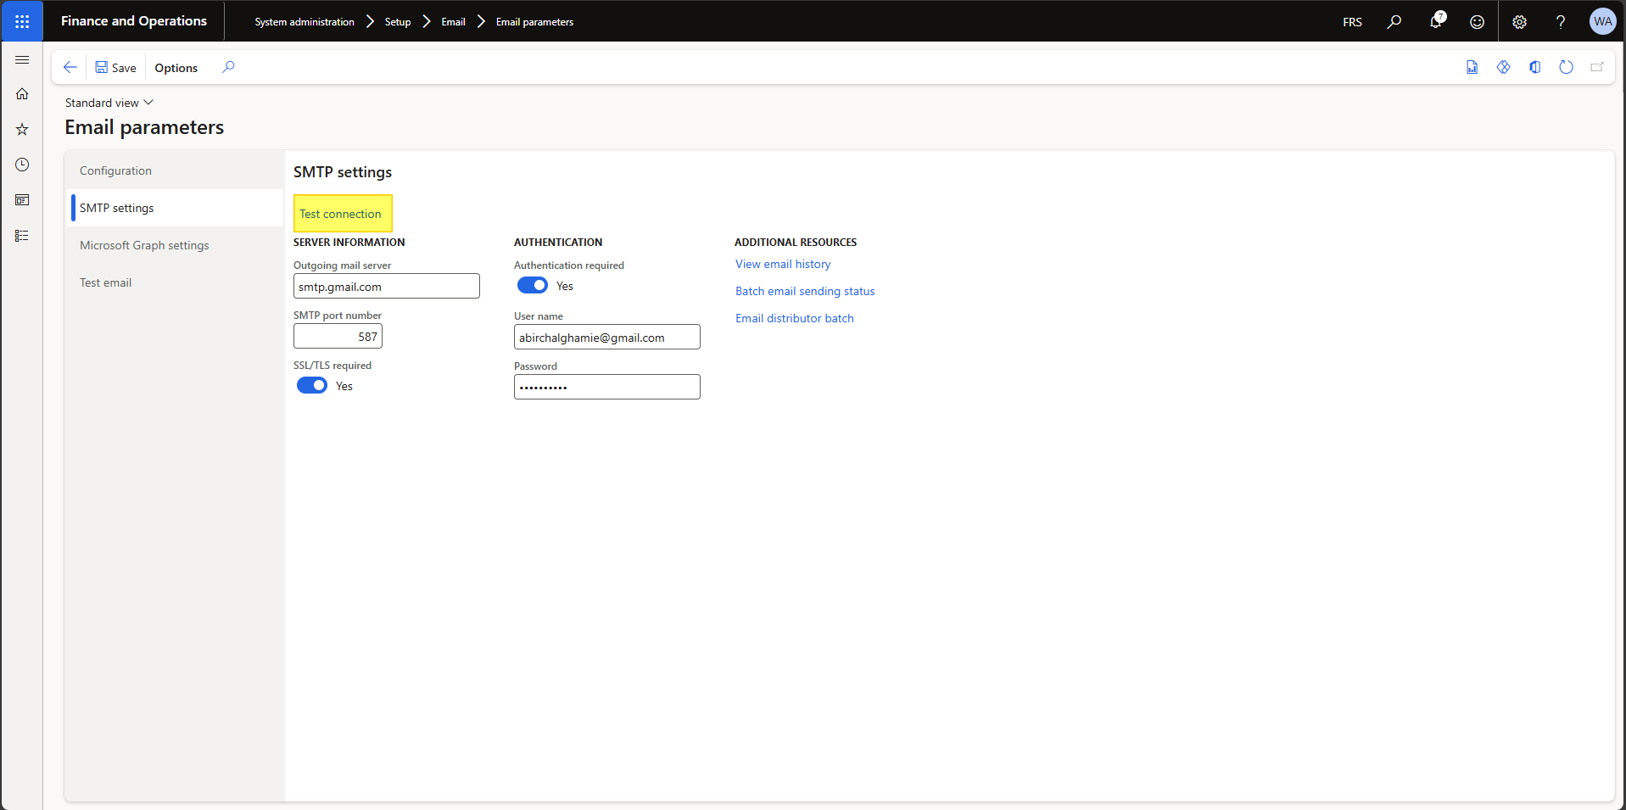Open help question mark icon
Screen dimensions: 1626x810
click(x=1561, y=22)
